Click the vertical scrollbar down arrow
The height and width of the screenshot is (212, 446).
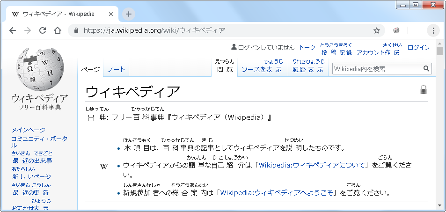point(440,205)
